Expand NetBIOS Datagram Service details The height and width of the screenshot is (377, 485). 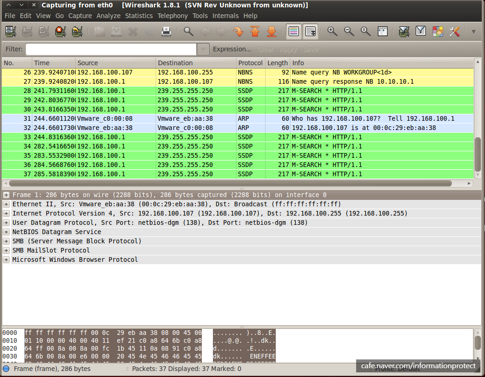(6, 232)
